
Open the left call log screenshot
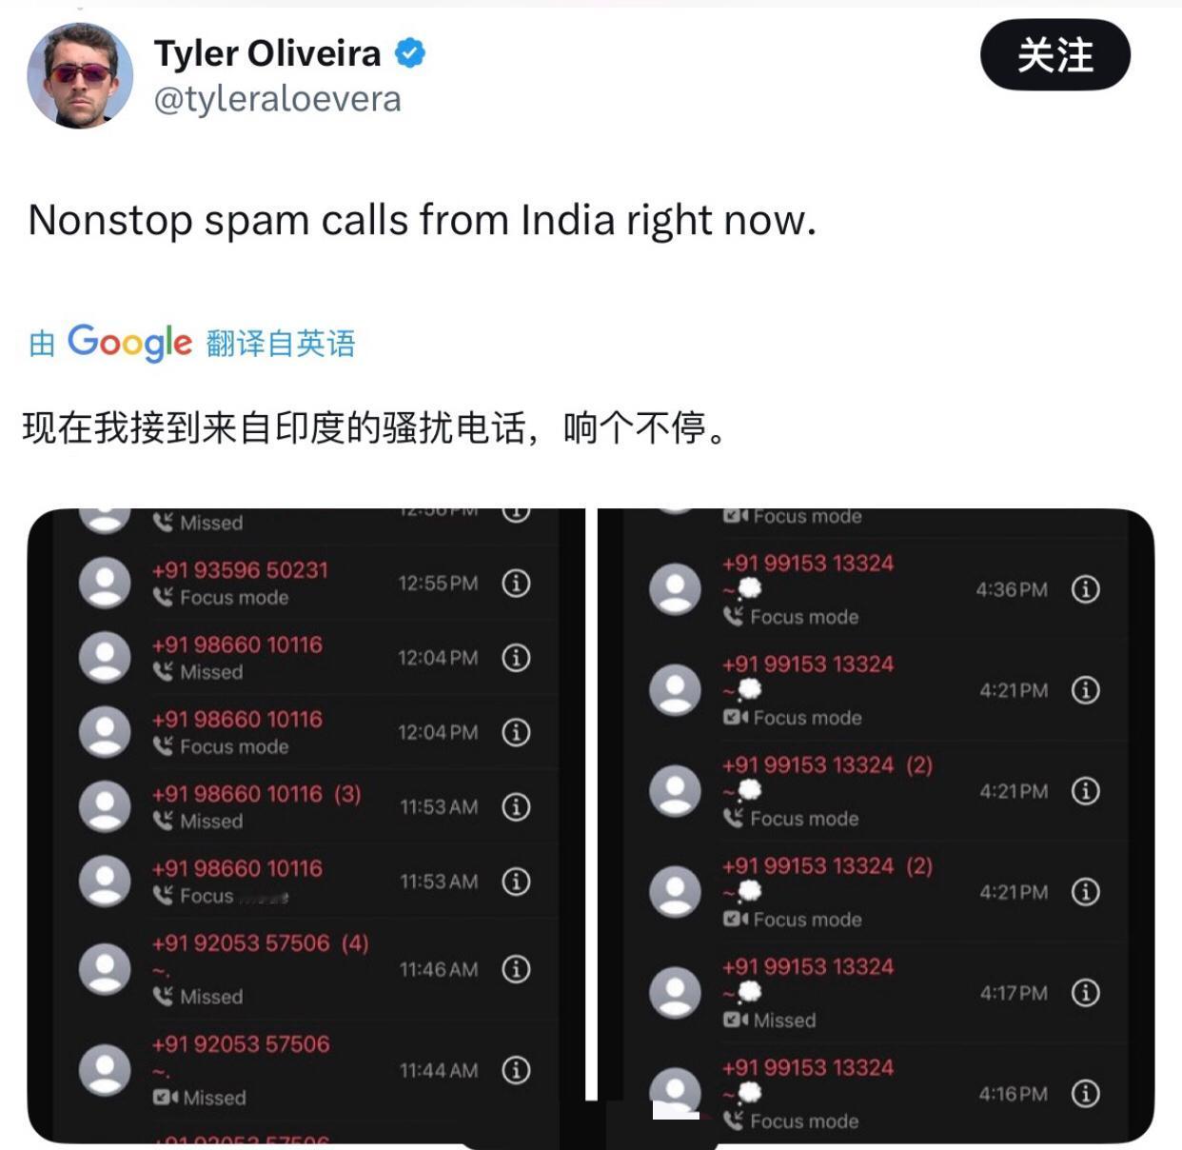click(306, 825)
